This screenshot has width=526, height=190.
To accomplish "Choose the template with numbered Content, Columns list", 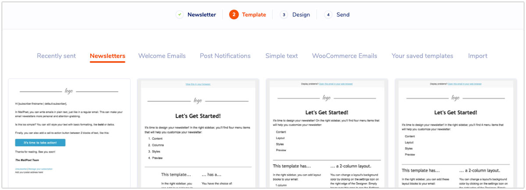I will 198,134.
